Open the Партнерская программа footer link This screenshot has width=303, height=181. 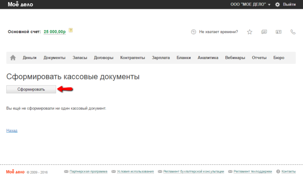[x=88, y=171]
